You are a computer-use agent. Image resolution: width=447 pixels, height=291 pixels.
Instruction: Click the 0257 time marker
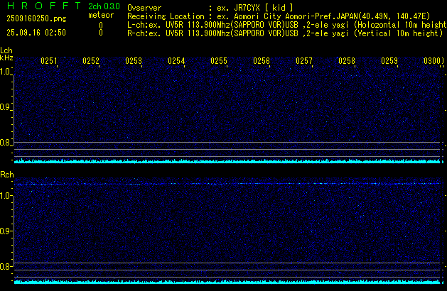pos(304,61)
